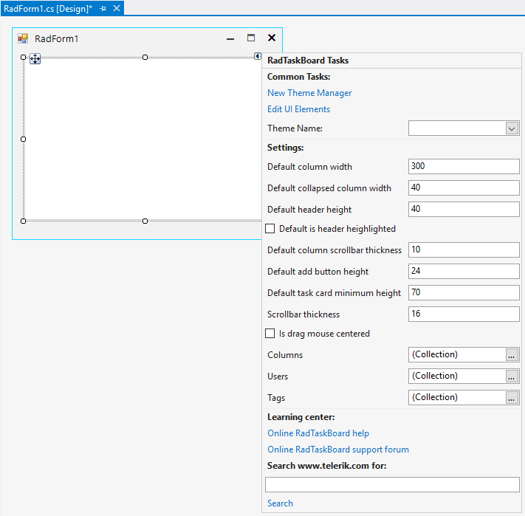Screen dimensions: 525x516
Task: Open Online RadTaskBoard help link
Action: pos(318,433)
